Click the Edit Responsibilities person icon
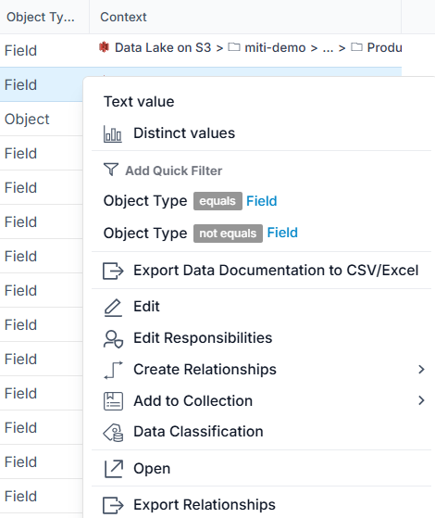This screenshot has width=435, height=518. point(113,339)
